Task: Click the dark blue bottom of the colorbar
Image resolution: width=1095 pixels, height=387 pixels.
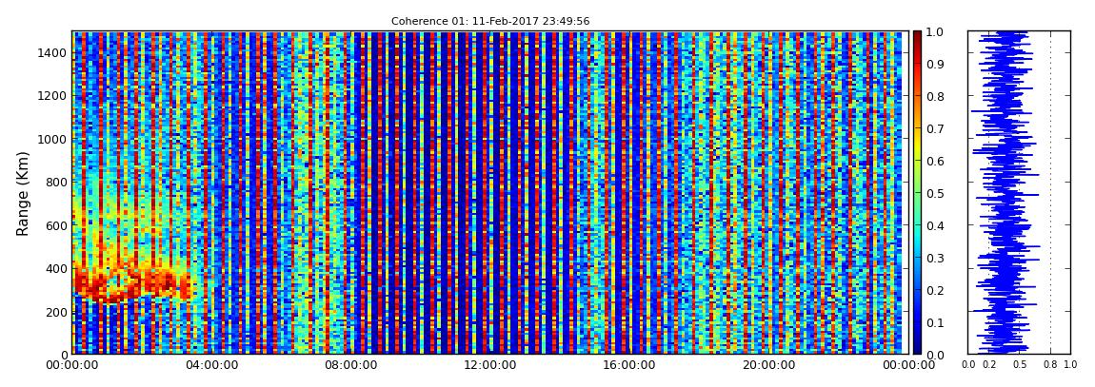Action: coord(918,346)
